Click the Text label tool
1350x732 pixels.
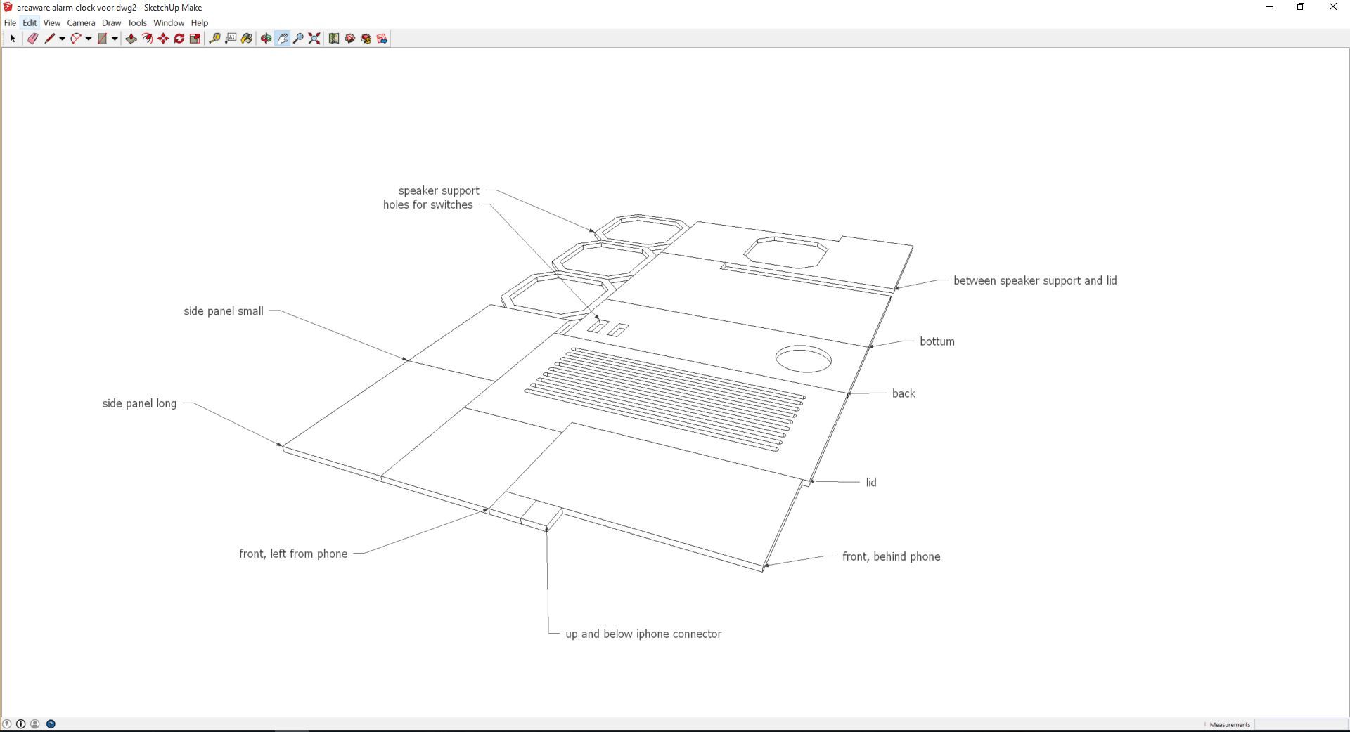point(231,39)
